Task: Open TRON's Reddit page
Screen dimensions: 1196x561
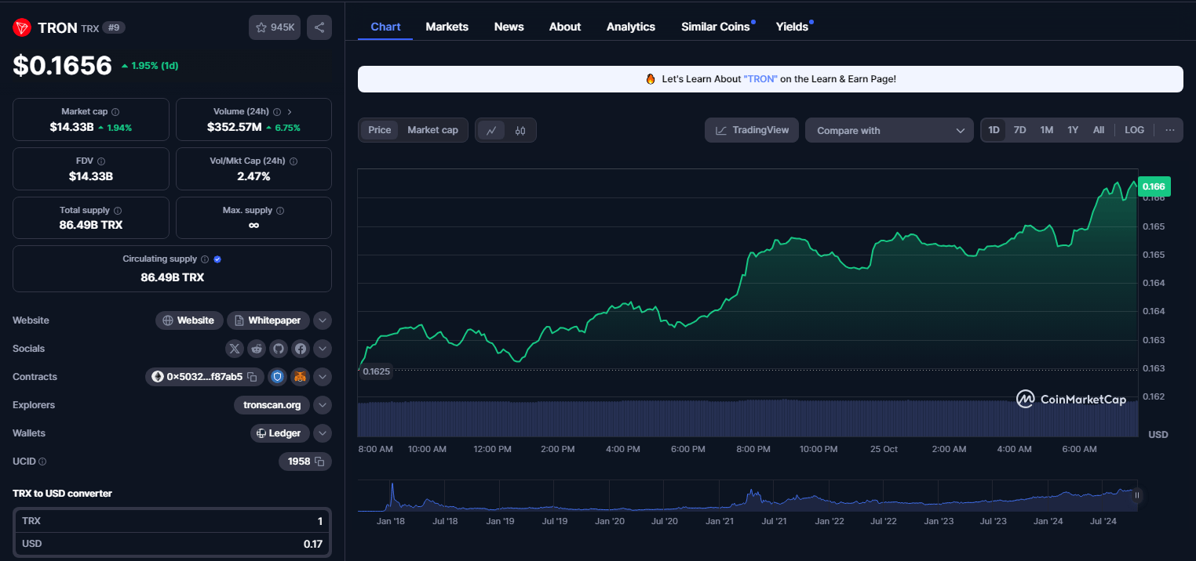Action: 257,349
